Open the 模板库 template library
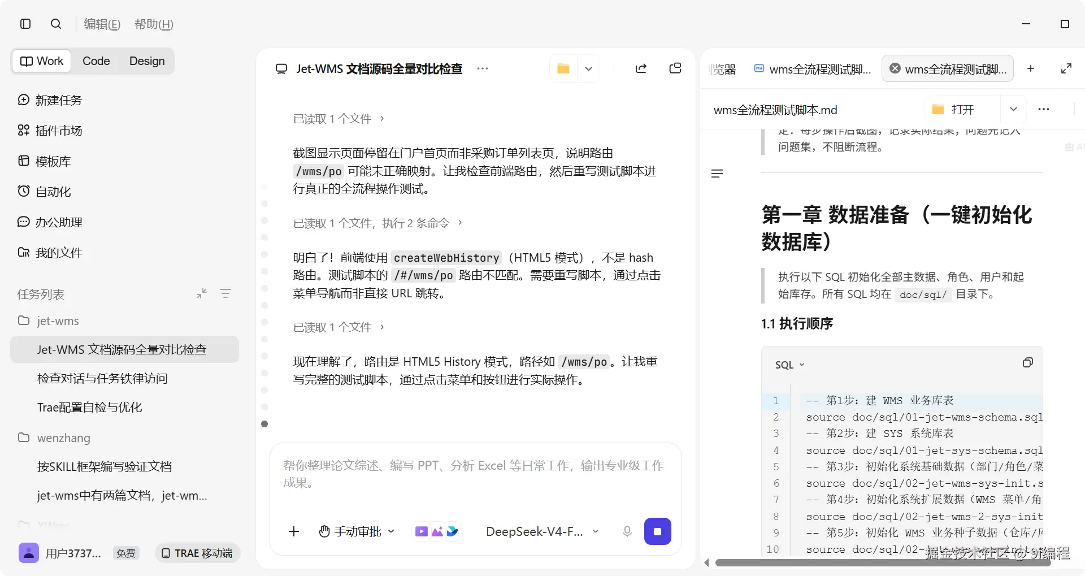The height and width of the screenshot is (576, 1085). tap(44, 161)
